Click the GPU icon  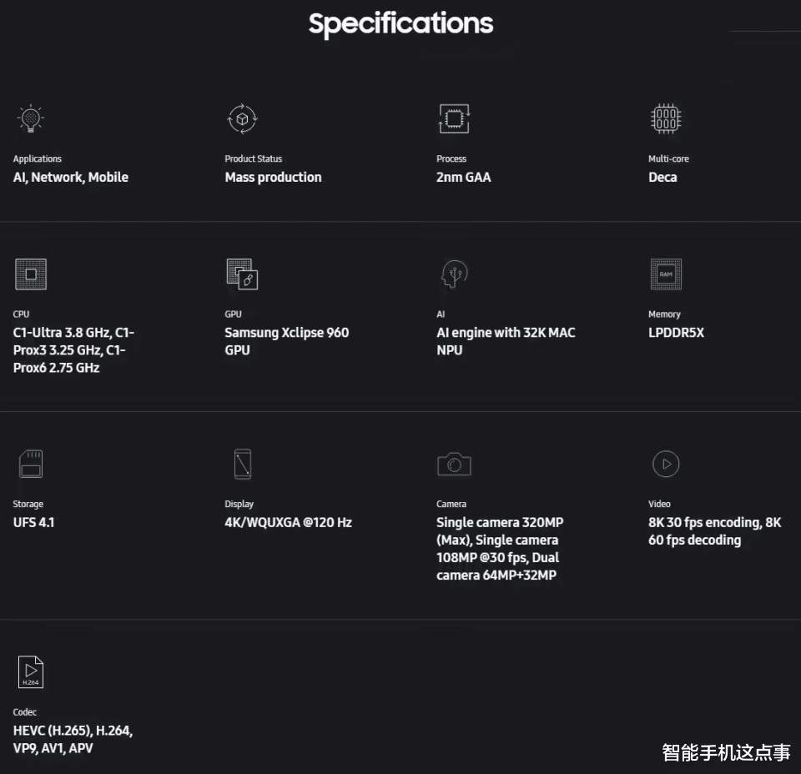click(x=242, y=274)
